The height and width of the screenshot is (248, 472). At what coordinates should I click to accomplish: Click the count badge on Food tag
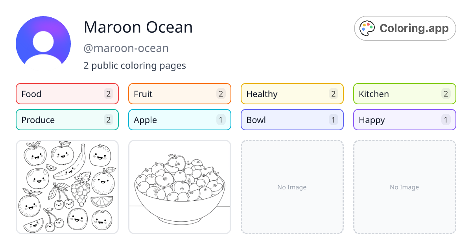click(x=109, y=94)
